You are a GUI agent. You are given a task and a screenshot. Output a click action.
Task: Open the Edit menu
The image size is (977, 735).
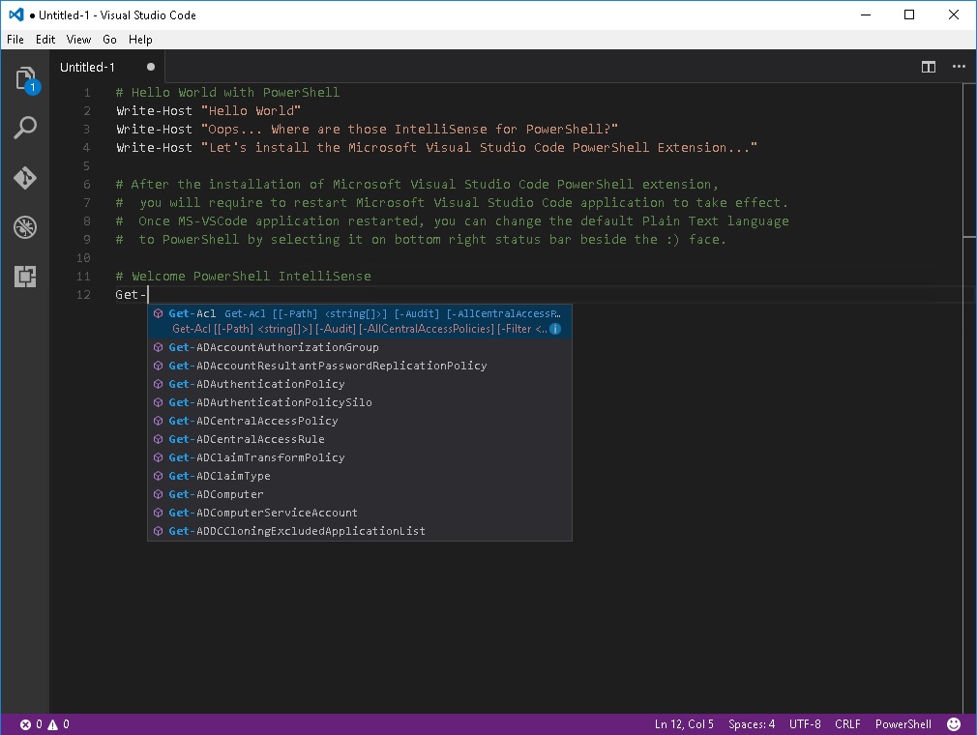pos(45,40)
